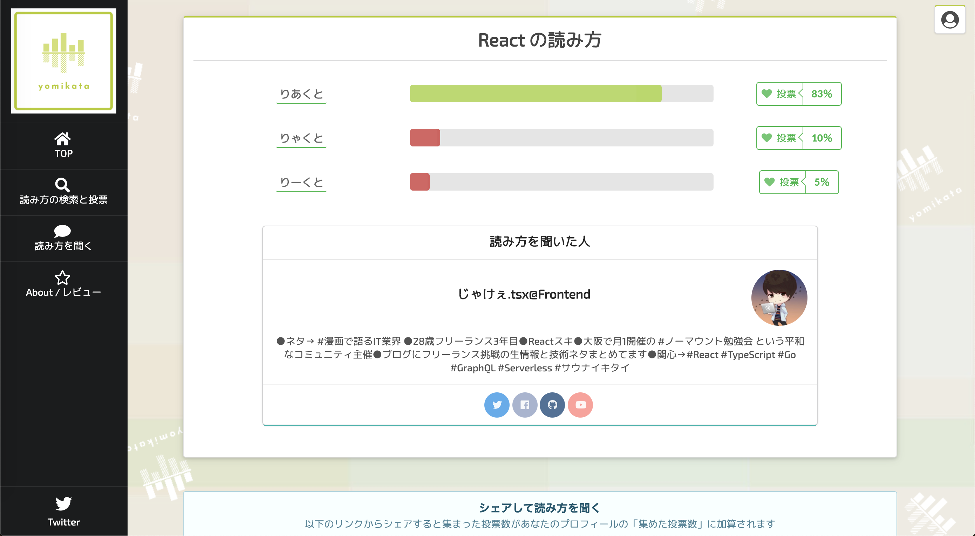The height and width of the screenshot is (536, 975).
Task: Click the green りあくと progress bar
Action: (536, 94)
